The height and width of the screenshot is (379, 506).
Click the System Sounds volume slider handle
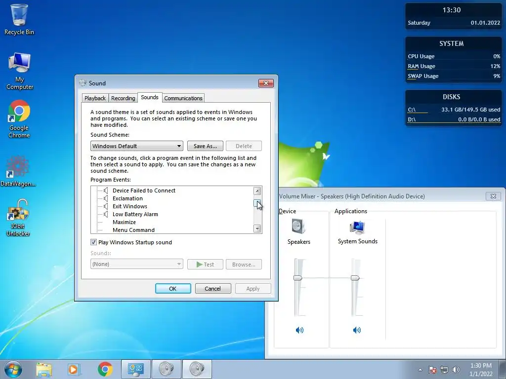tap(355, 278)
